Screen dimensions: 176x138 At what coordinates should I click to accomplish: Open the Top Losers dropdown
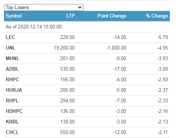pos(44,8)
